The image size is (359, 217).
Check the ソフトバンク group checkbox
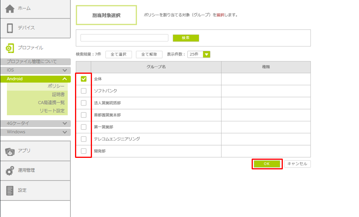[x=83, y=91]
